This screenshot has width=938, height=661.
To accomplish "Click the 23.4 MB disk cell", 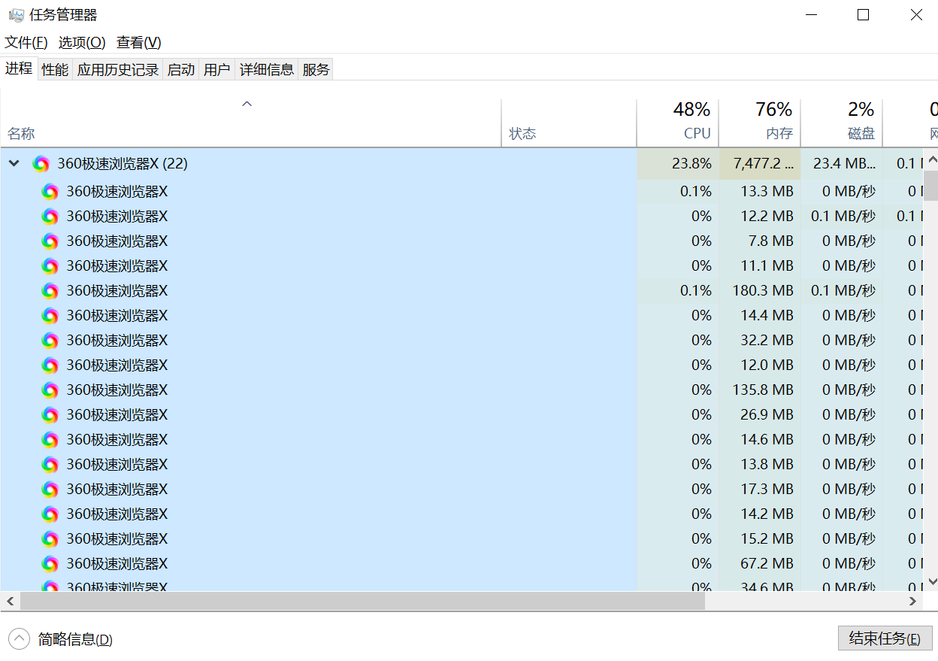I will pyautogui.click(x=842, y=164).
